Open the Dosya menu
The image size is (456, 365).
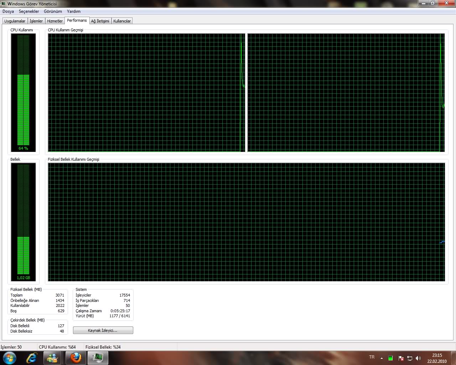tap(8, 11)
